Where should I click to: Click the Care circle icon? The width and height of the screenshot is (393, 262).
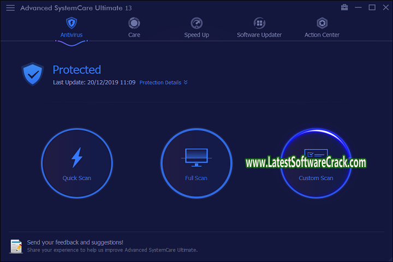click(134, 23)
